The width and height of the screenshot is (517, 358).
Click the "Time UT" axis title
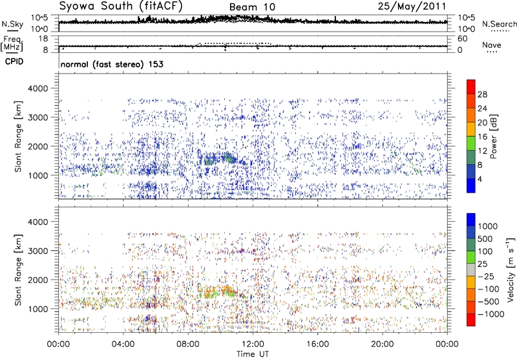(x=253, y=354)
